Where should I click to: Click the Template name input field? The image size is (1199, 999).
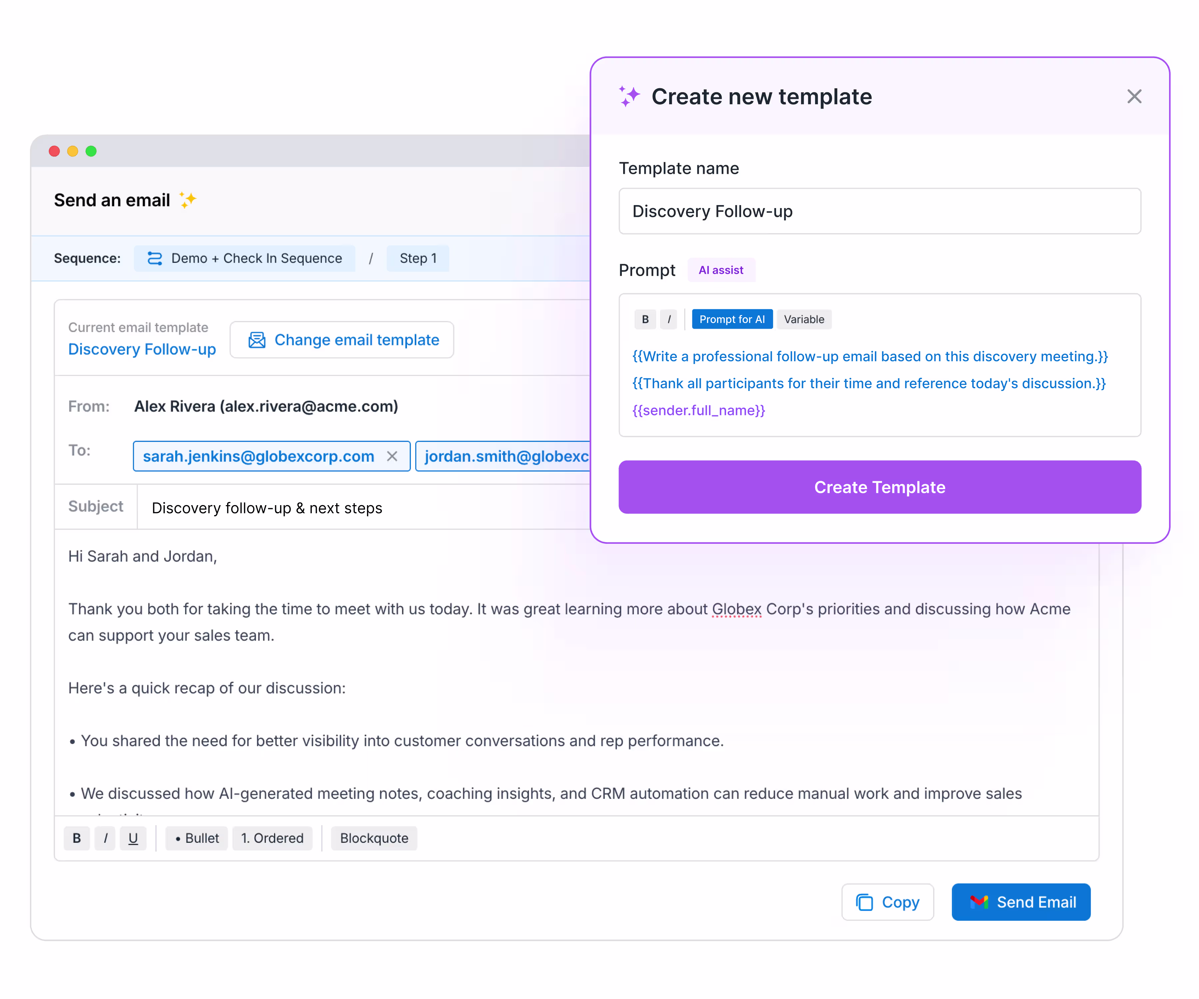click(x=880, y=211)
